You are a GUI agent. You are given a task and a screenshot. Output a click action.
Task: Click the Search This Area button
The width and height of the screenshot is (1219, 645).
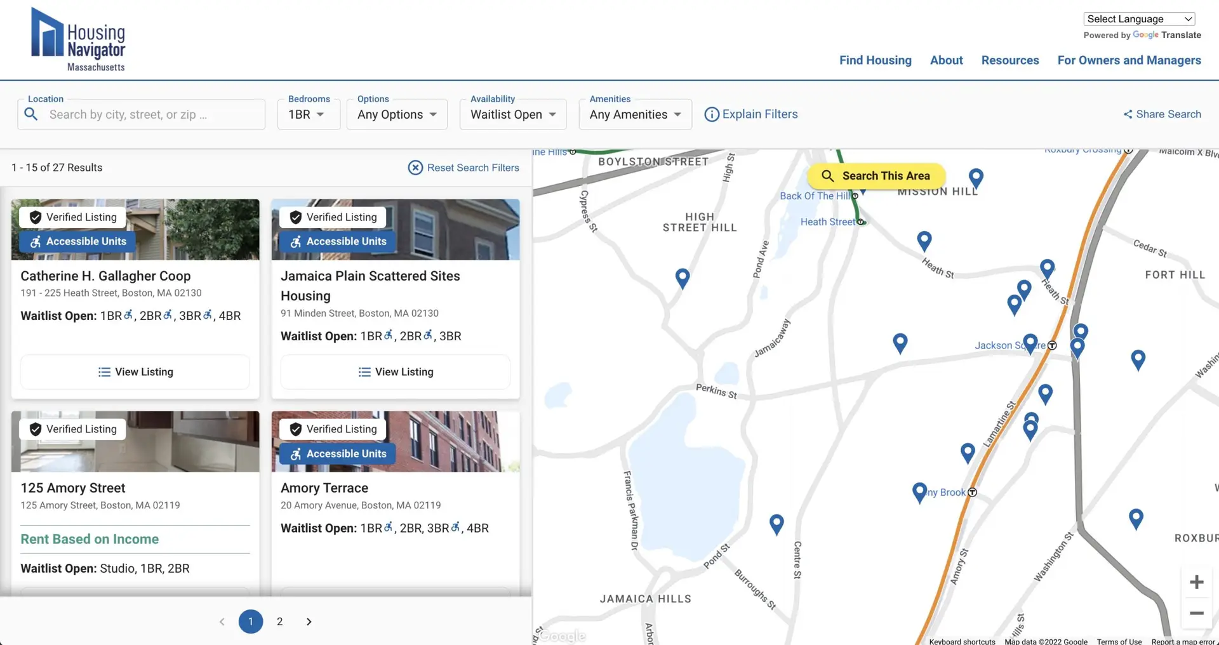click(x=876, y=176)
